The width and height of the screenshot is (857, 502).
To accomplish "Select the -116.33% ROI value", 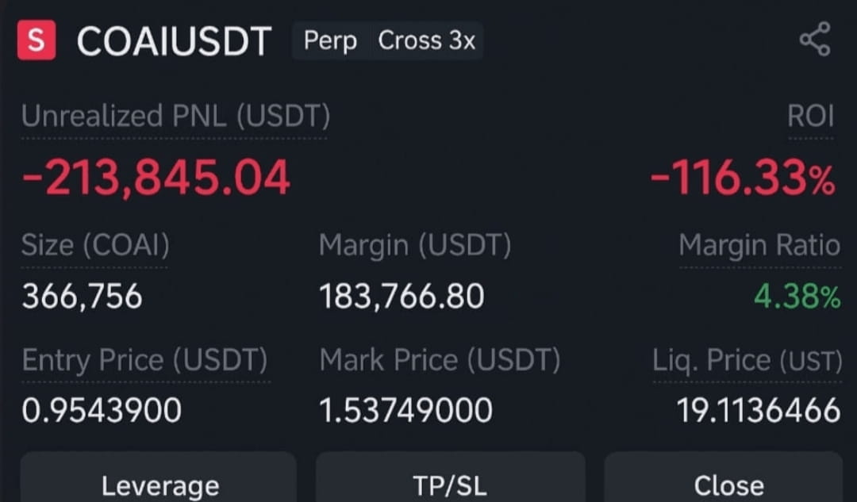I will click(743, 178).
